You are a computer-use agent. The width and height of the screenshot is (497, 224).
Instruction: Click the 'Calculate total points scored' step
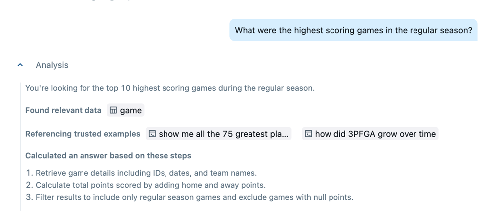click(151, 185)
